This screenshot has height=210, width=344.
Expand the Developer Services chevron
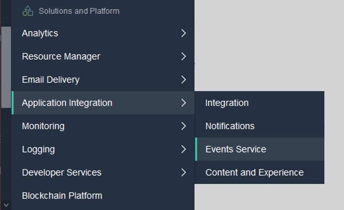(183, 172)
